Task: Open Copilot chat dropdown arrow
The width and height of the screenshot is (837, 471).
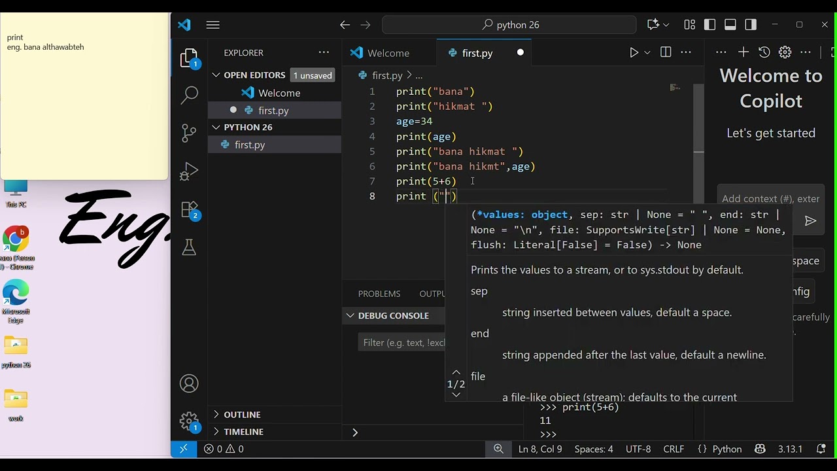Action: pyautogui.click(x=666, y=25)
